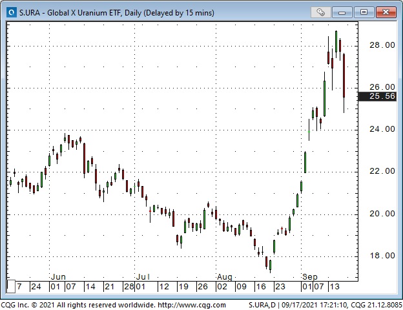The image size is (403, 310).
Task: Click the small box at left of time axis
Action: [11, 286]
